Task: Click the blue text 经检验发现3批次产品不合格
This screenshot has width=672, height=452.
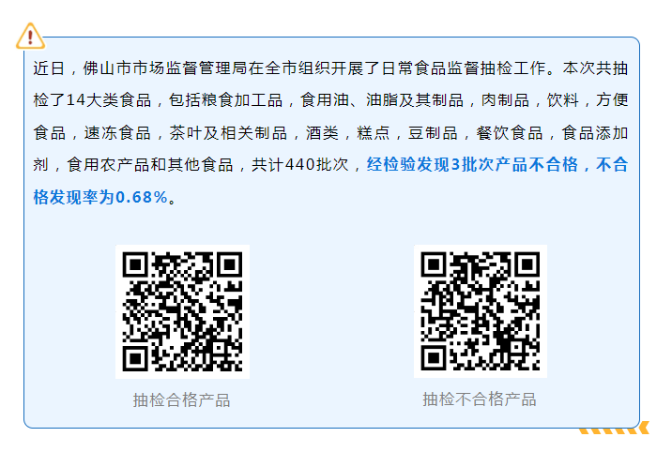Action: pos(472,165)
